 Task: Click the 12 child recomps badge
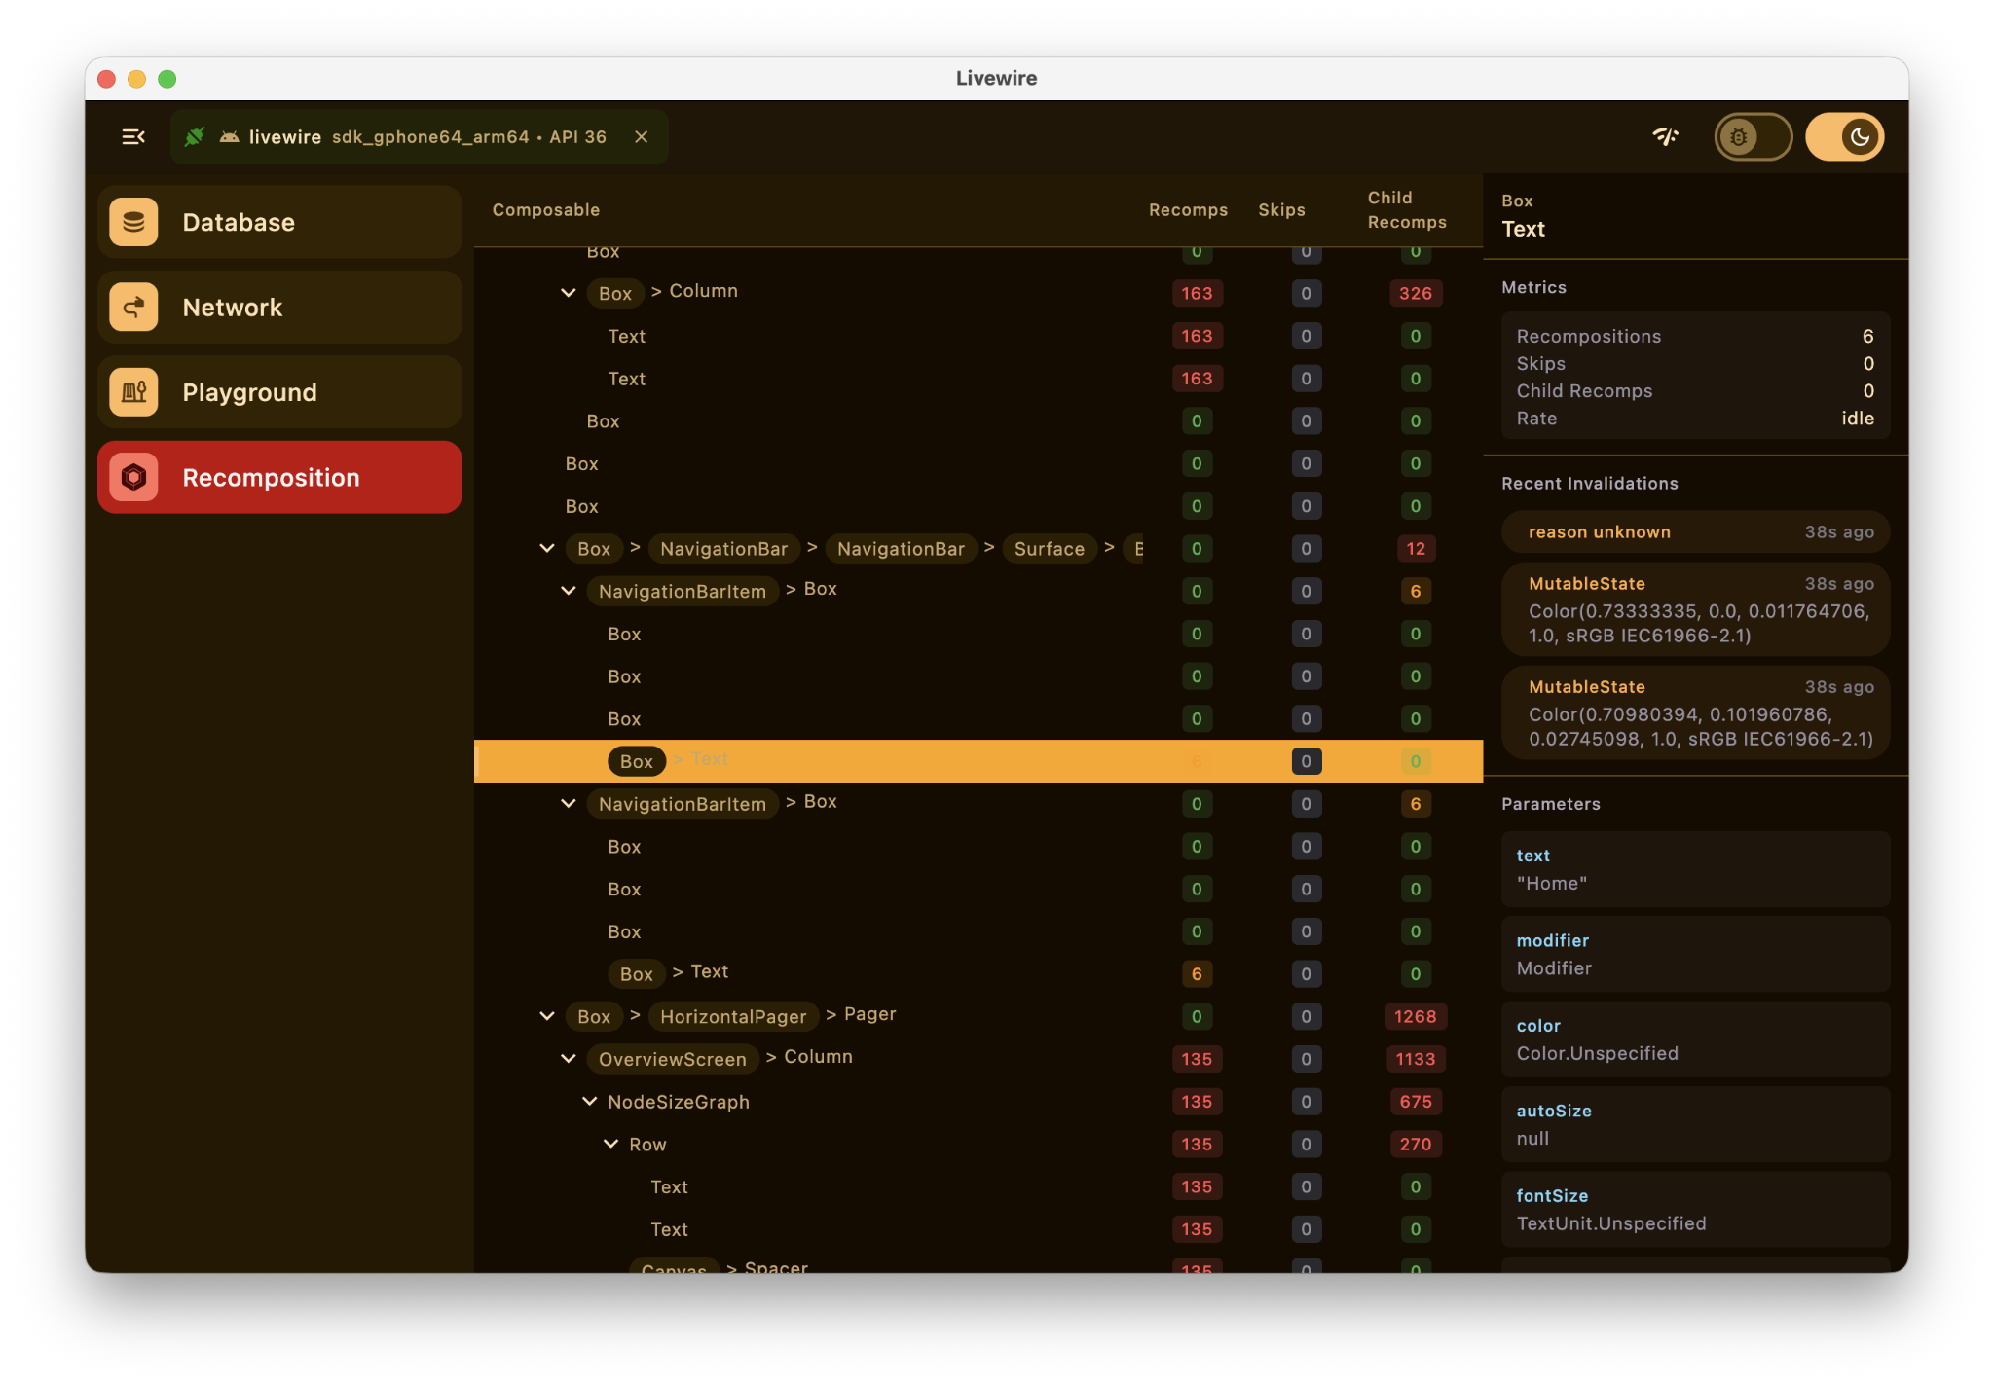pos(1415,549)
